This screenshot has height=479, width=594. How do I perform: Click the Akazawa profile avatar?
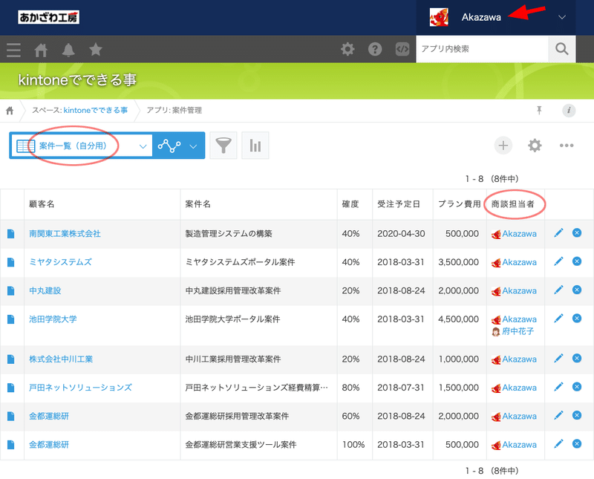click(x=439, y=17)
